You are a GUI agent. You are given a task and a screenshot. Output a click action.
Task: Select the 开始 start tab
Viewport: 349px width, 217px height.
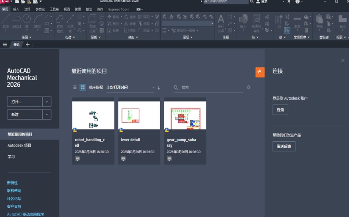[x=16, y=45]
